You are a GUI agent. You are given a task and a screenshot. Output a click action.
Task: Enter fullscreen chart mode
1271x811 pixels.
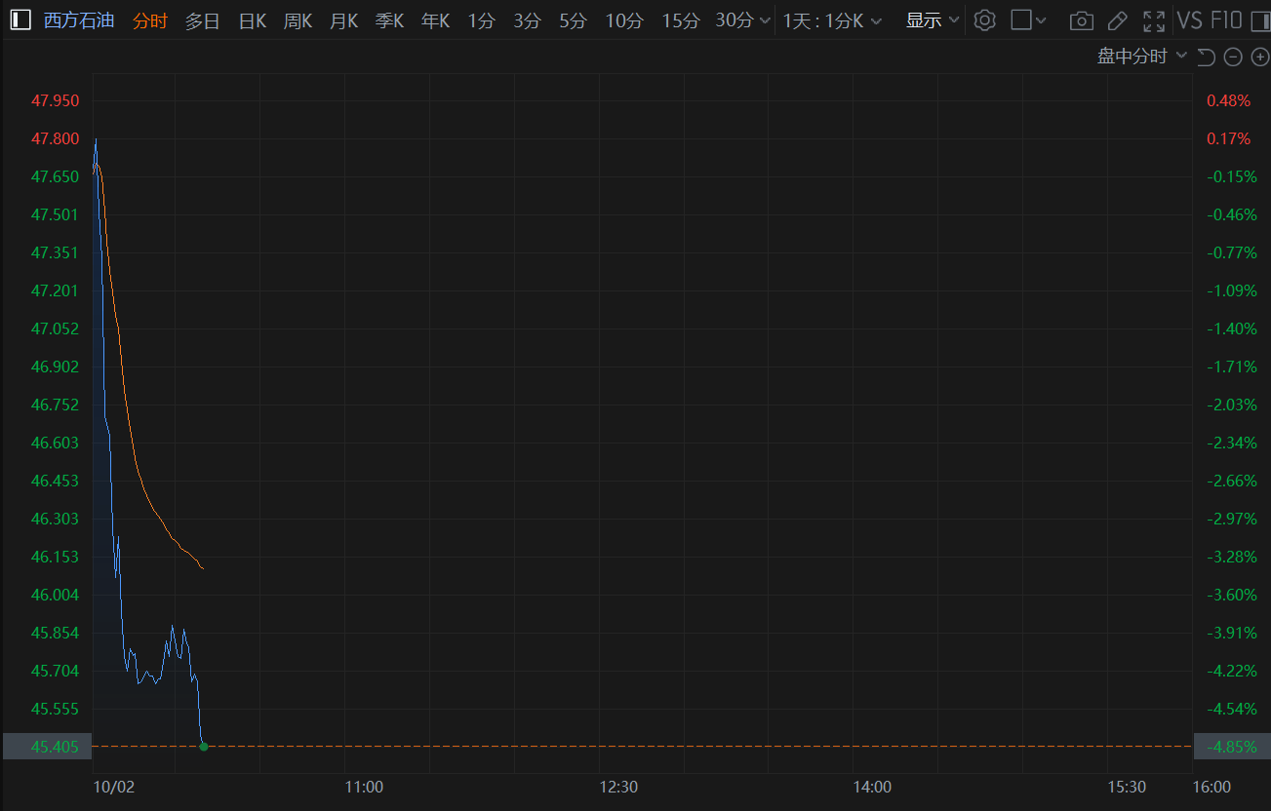coord(1154,20)
